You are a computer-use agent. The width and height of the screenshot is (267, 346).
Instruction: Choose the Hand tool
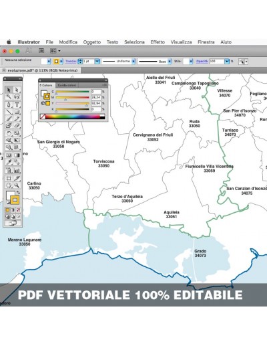pos(9,185)
